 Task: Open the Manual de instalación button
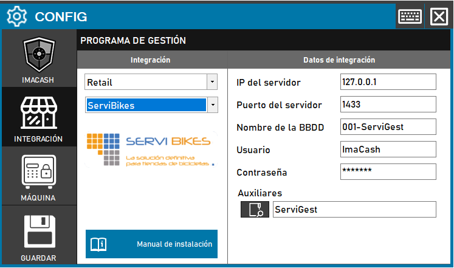point(151,244)
